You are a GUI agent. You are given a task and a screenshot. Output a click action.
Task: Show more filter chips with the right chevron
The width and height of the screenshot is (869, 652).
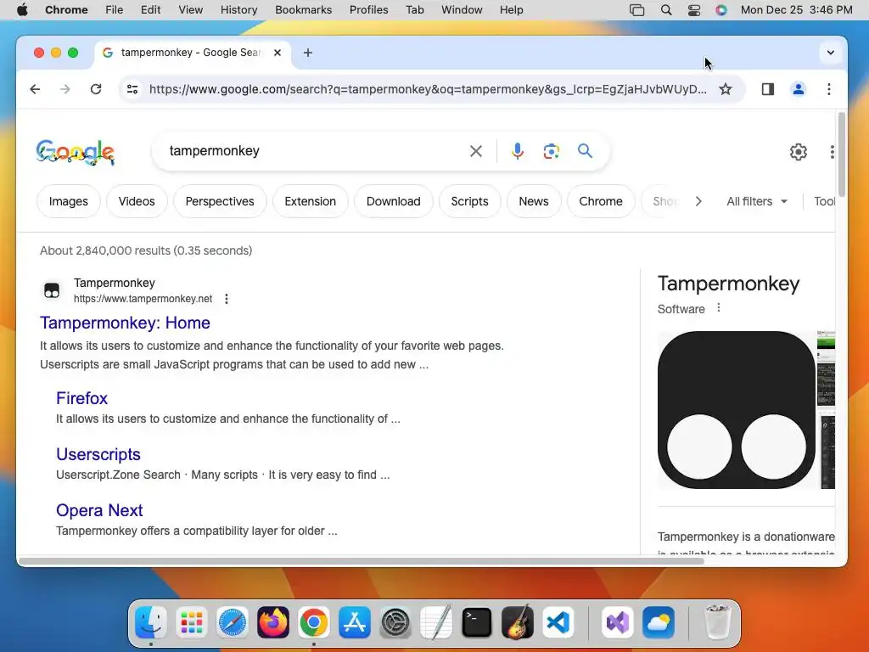coord(698,201)
